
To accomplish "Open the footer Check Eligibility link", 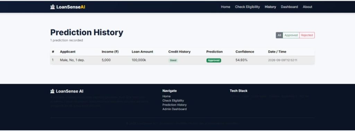I will 173,101.
